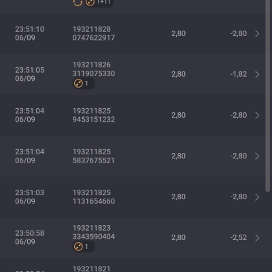Open details chevron for 23:51:10 bet
The image size is (272, 272).
(257, 33)
